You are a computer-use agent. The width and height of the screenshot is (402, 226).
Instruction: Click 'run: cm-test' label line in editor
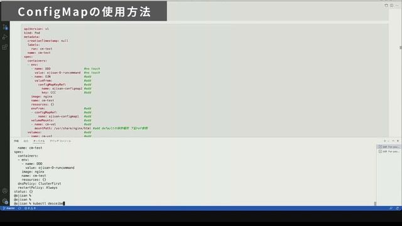pos(41,49)
